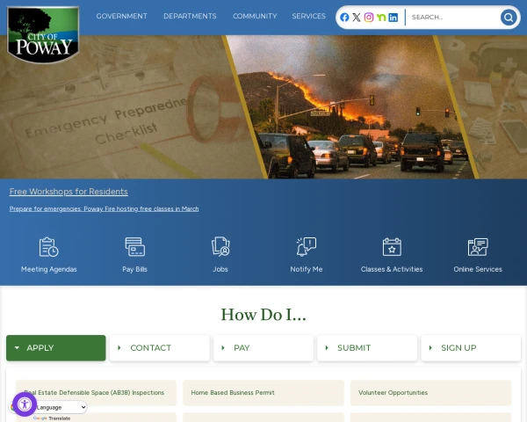Open the Prepare for emergencies article link
This screenshot has width=527, height=422.
[104, 209]
